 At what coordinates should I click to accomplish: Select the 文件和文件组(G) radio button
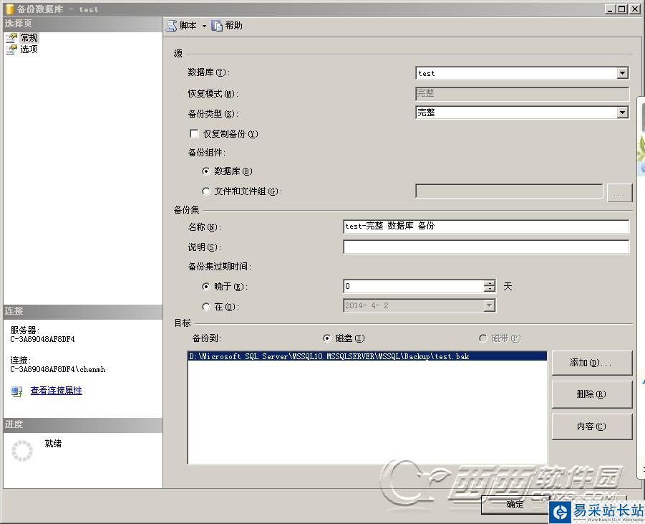206,191
